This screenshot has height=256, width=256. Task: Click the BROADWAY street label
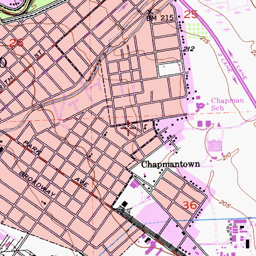point(37,184)
